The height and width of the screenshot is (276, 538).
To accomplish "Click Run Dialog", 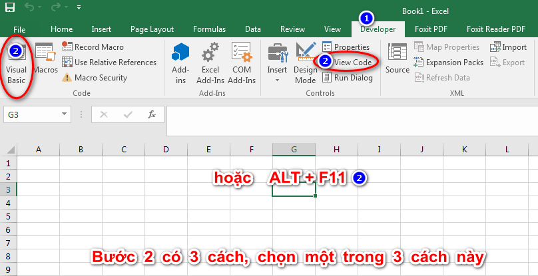I will click(348, 78).
